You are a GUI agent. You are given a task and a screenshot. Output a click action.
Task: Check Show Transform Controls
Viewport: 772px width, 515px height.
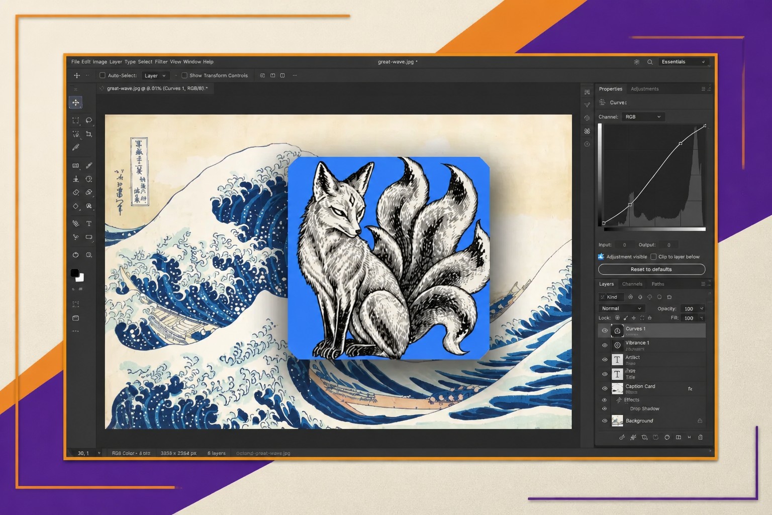pos(184,75)
